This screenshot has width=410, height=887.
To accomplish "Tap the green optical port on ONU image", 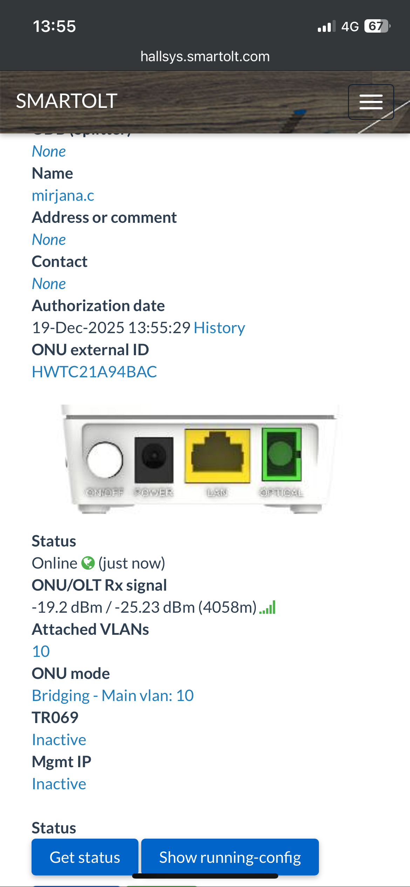I will click(x=281, y=454).
